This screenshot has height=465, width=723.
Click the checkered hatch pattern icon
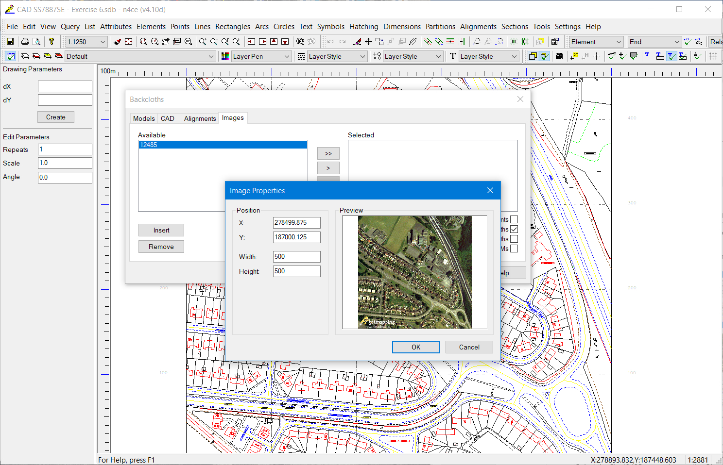(x=559, y=56)
